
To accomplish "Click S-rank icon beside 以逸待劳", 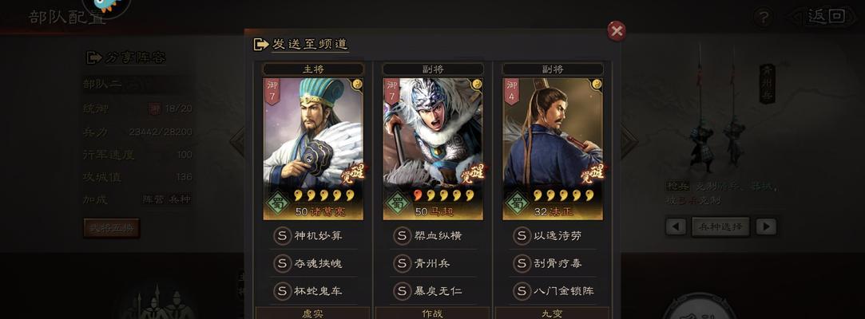I will [522, 236].
